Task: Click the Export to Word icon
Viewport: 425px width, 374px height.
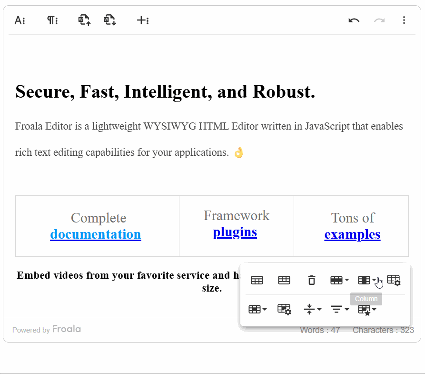Action: click(110, 20)
